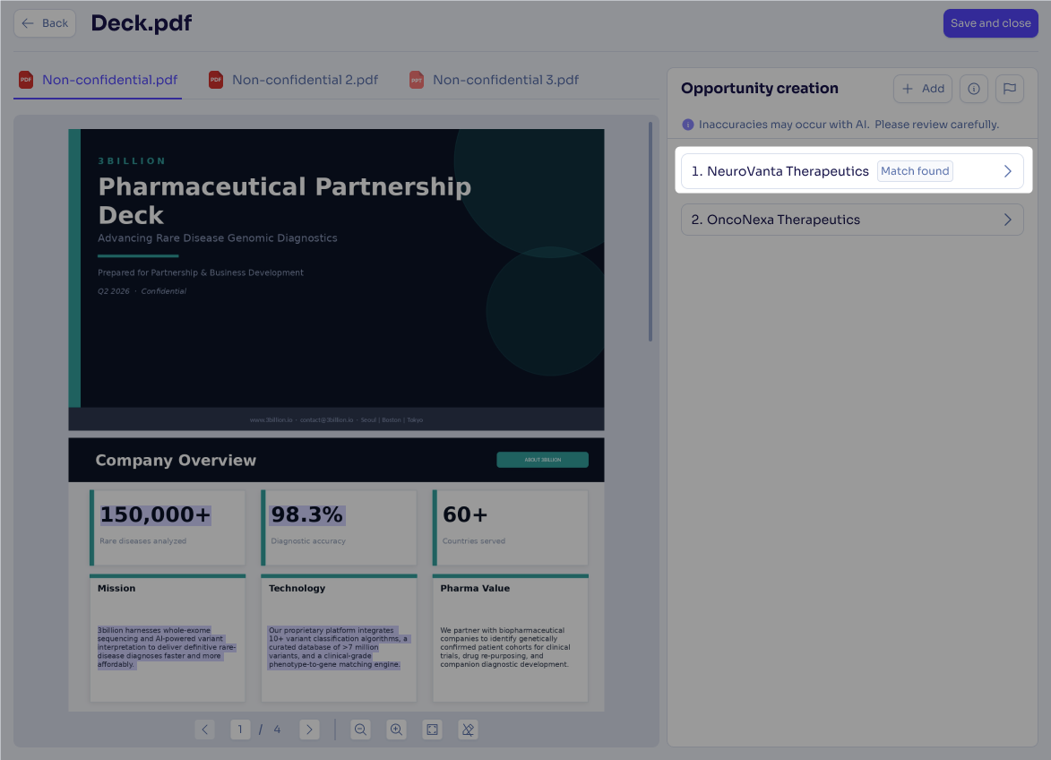1051x760 pixels.
Task: Zoom in the PDF viewer
Action: [x=396, y=730]
